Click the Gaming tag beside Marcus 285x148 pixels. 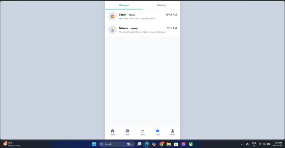tap(134, 28)
